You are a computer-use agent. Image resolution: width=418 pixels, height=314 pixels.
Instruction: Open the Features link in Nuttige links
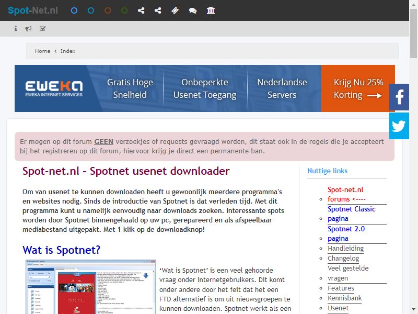pos(341,288)
